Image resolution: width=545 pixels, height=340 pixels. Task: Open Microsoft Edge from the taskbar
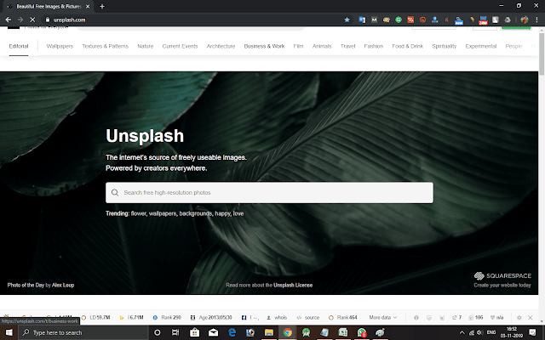pyautogui.click(x=232, y=332)
